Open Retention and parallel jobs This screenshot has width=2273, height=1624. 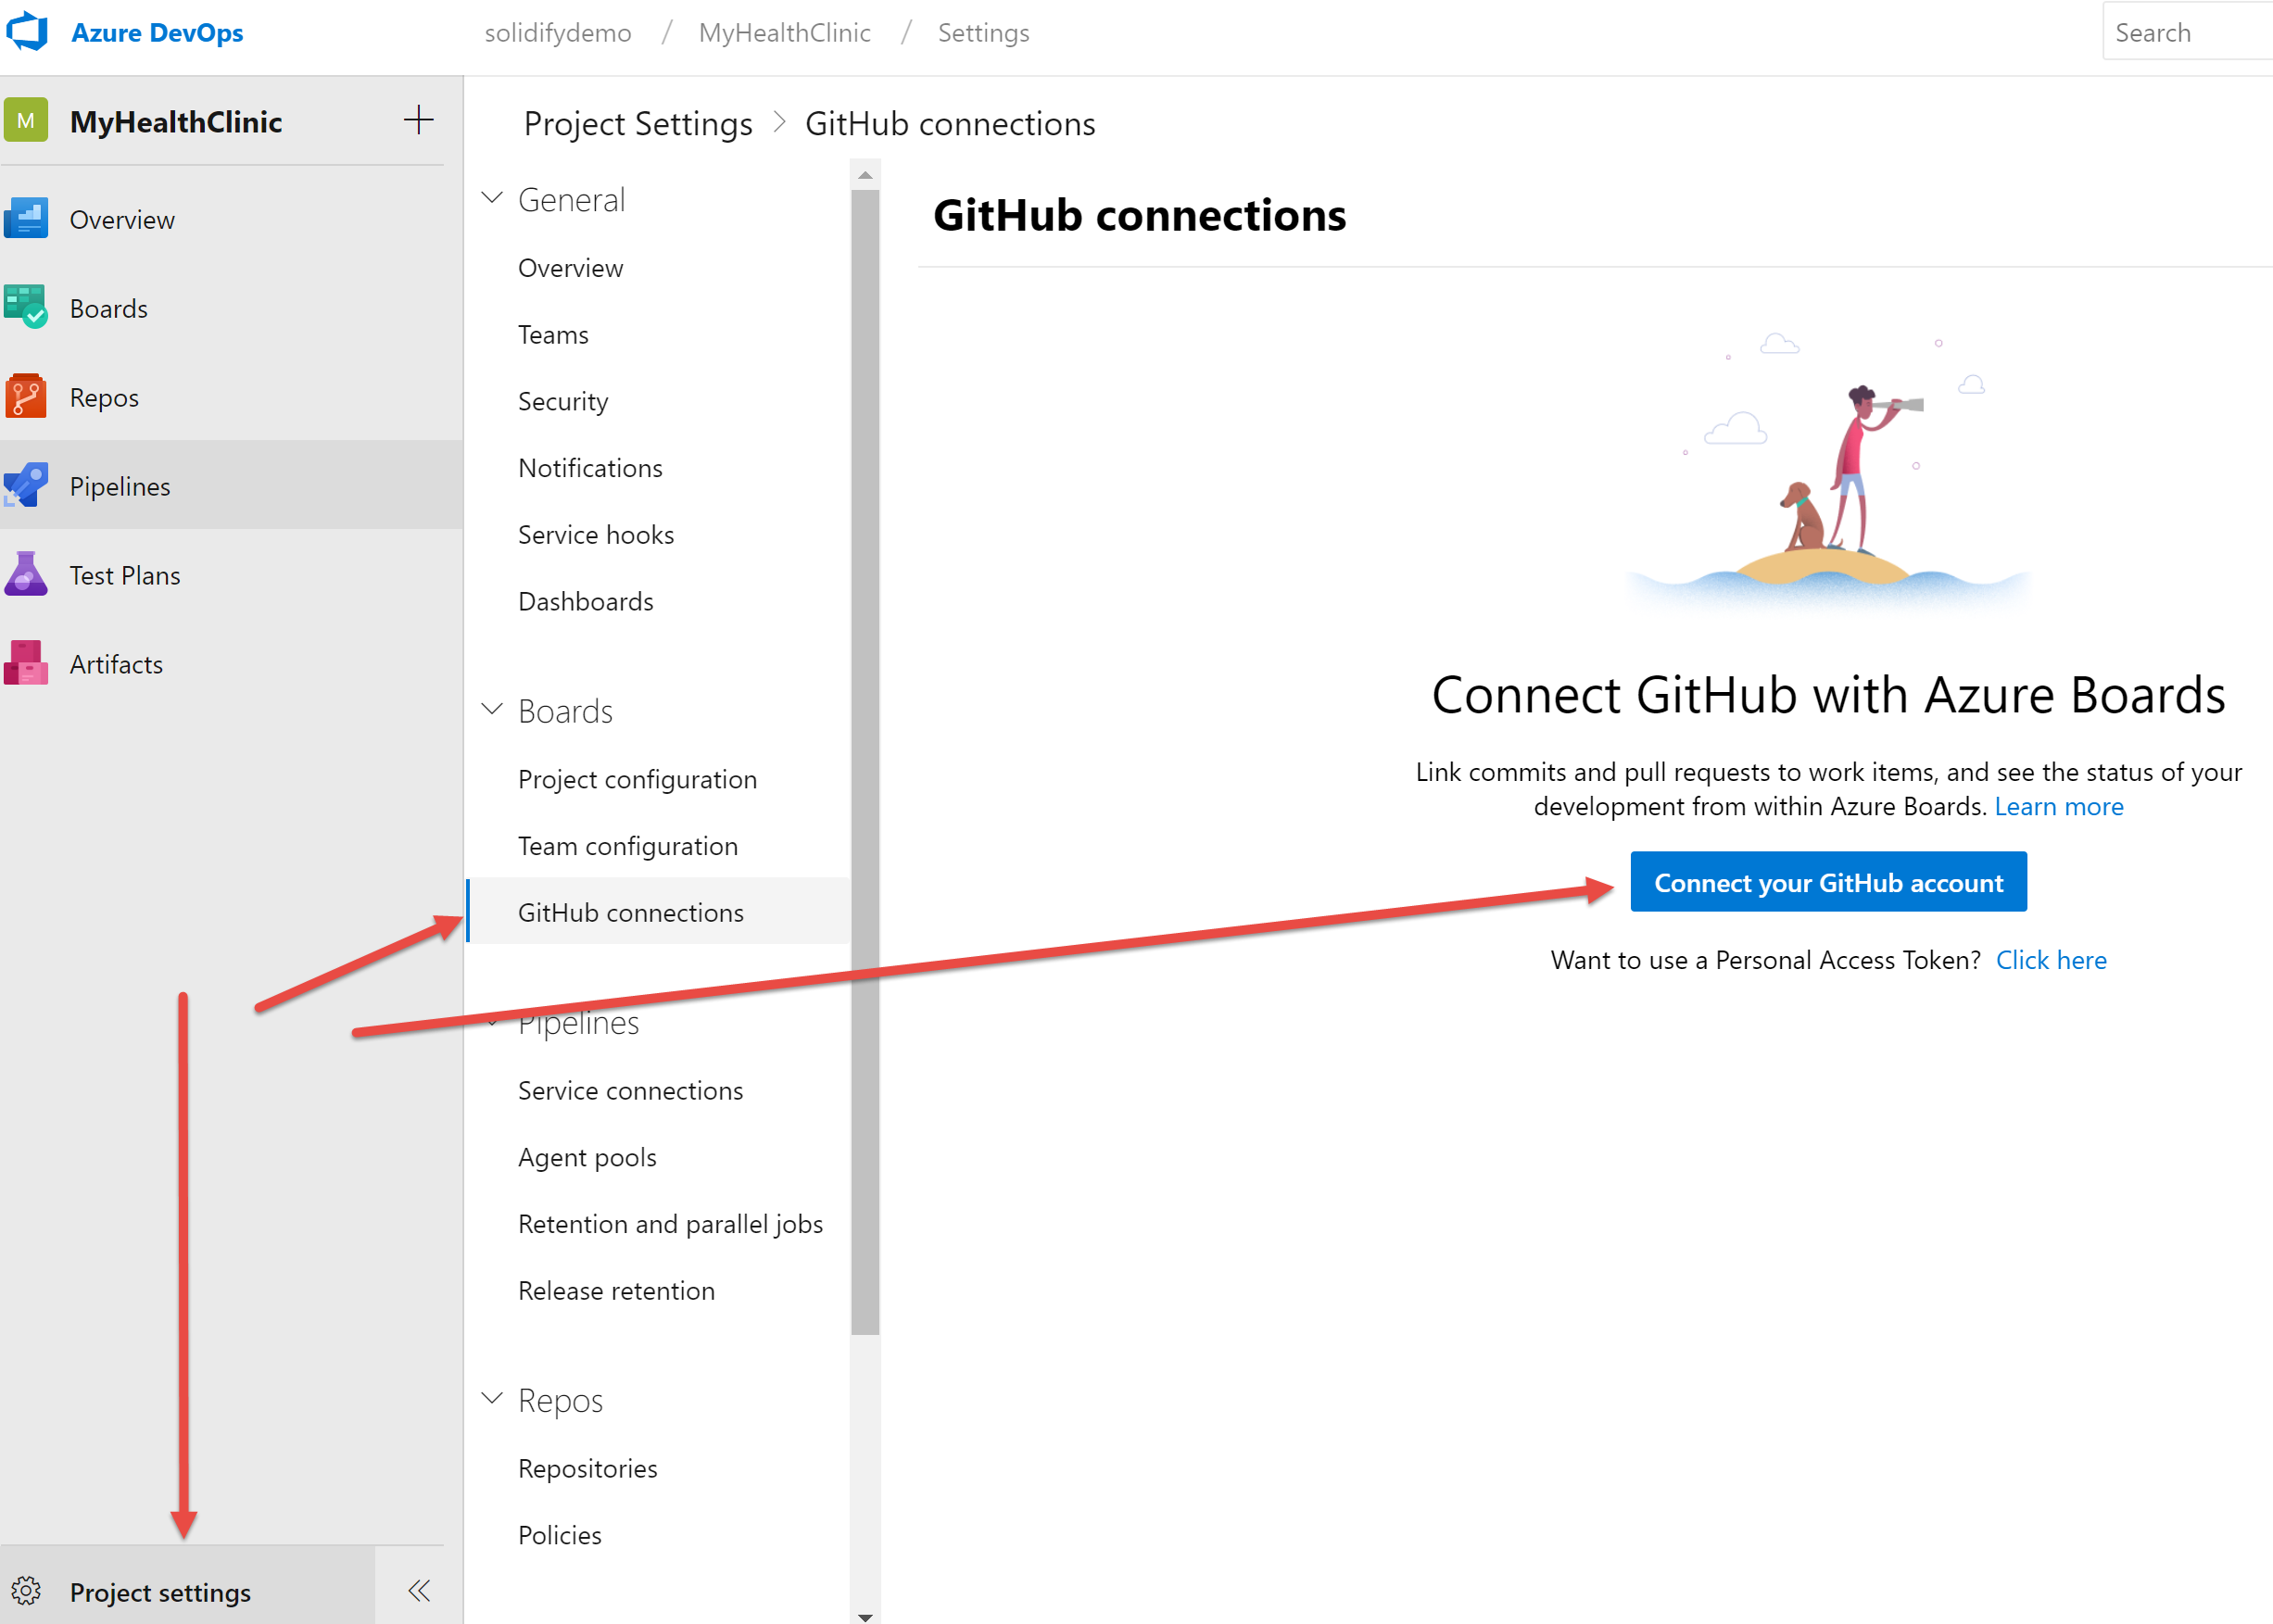coord(670,1225)
